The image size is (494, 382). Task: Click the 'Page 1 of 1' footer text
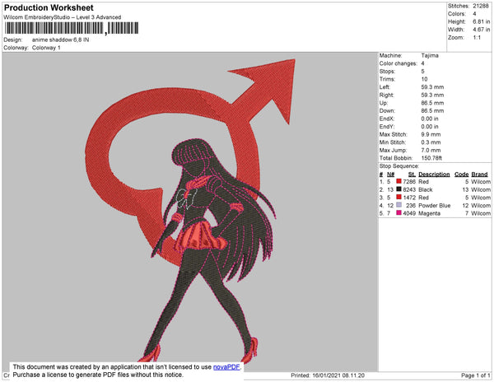[476, 375]
